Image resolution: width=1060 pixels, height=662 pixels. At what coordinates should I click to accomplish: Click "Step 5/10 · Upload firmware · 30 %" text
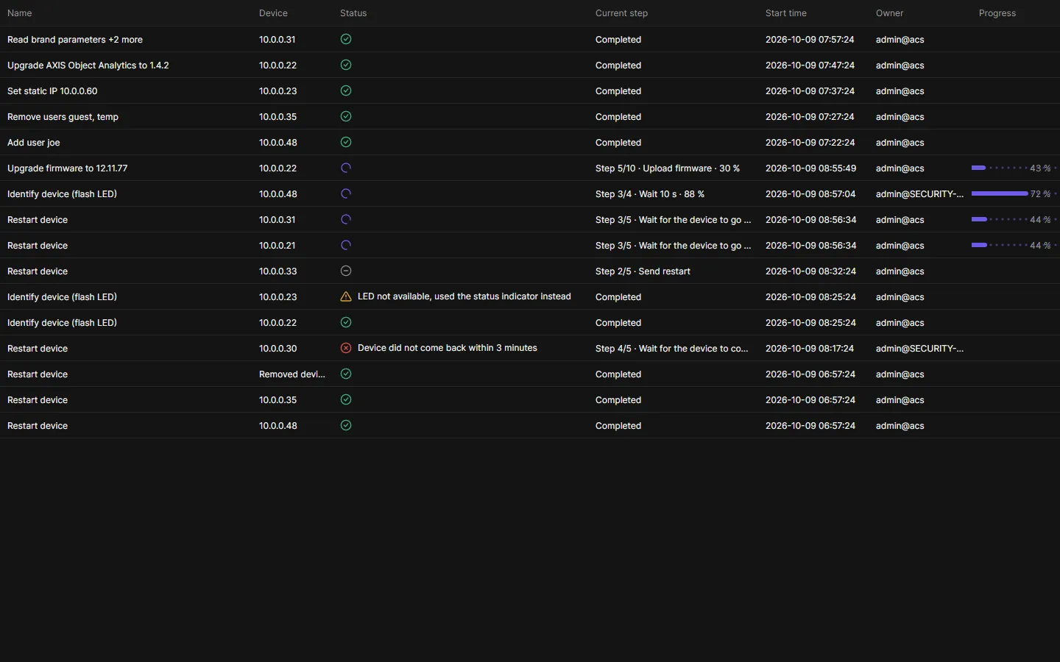click(668, 168)
